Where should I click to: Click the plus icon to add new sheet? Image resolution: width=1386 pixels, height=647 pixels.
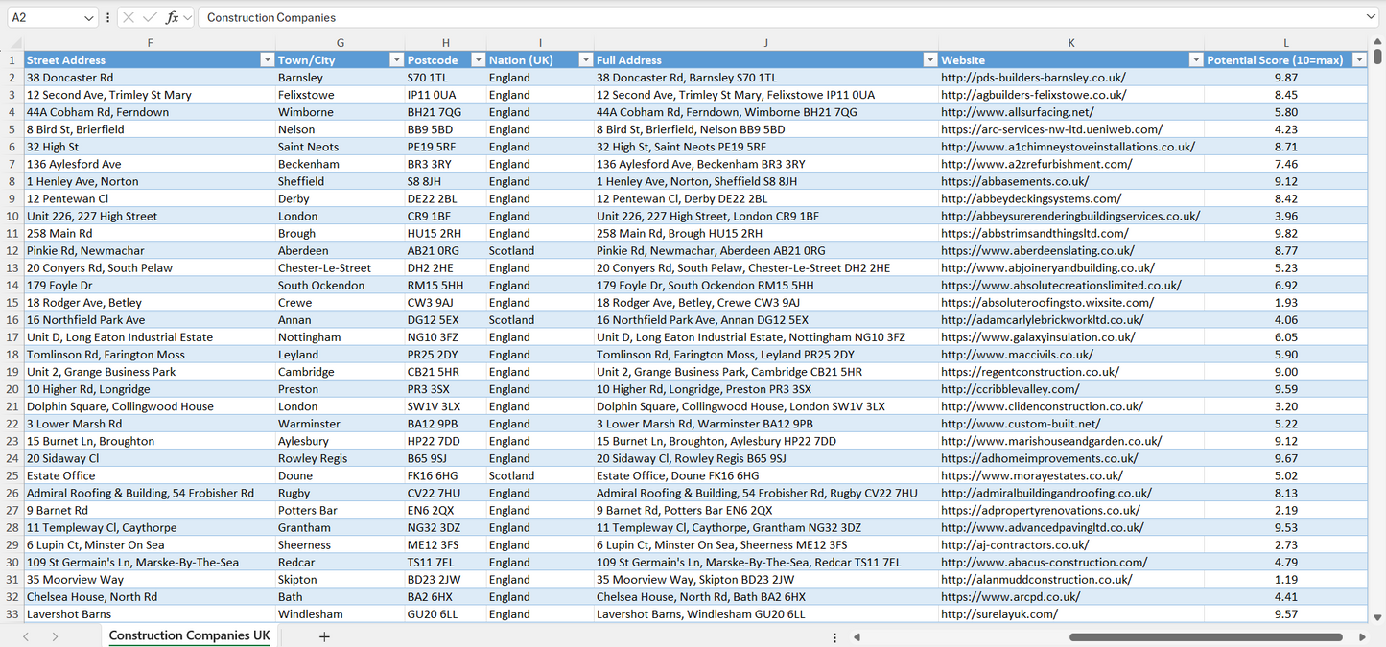(326, 635)
